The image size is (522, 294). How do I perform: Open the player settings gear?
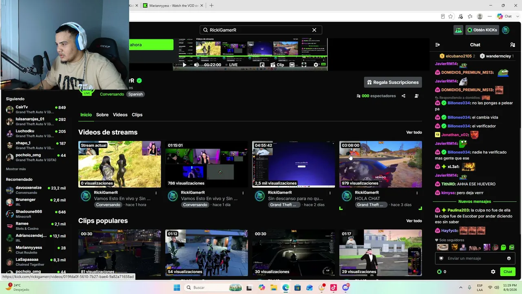(316, 65)
